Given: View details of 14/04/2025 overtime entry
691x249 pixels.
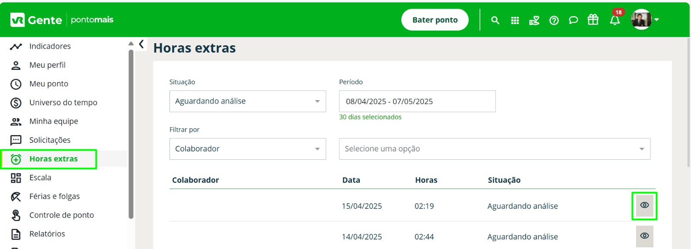Looking at the screenshot, I should [644, 236].
